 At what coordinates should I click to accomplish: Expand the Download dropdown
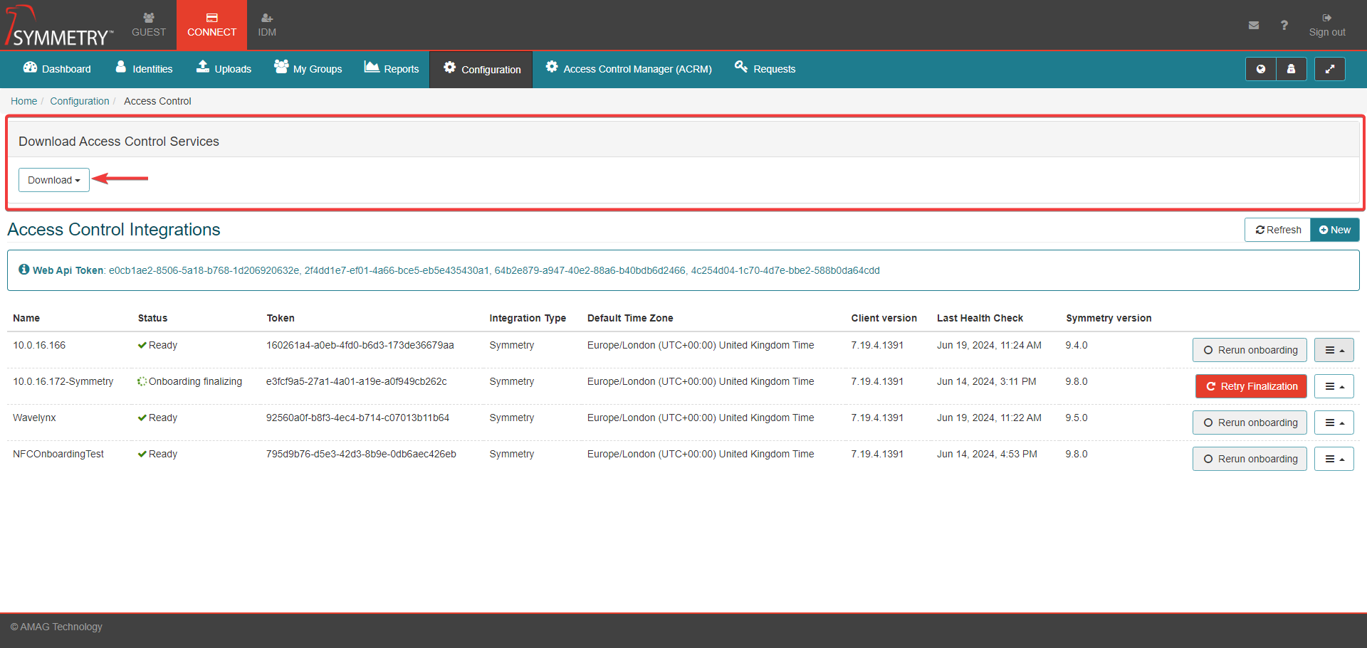click(54, 180)
